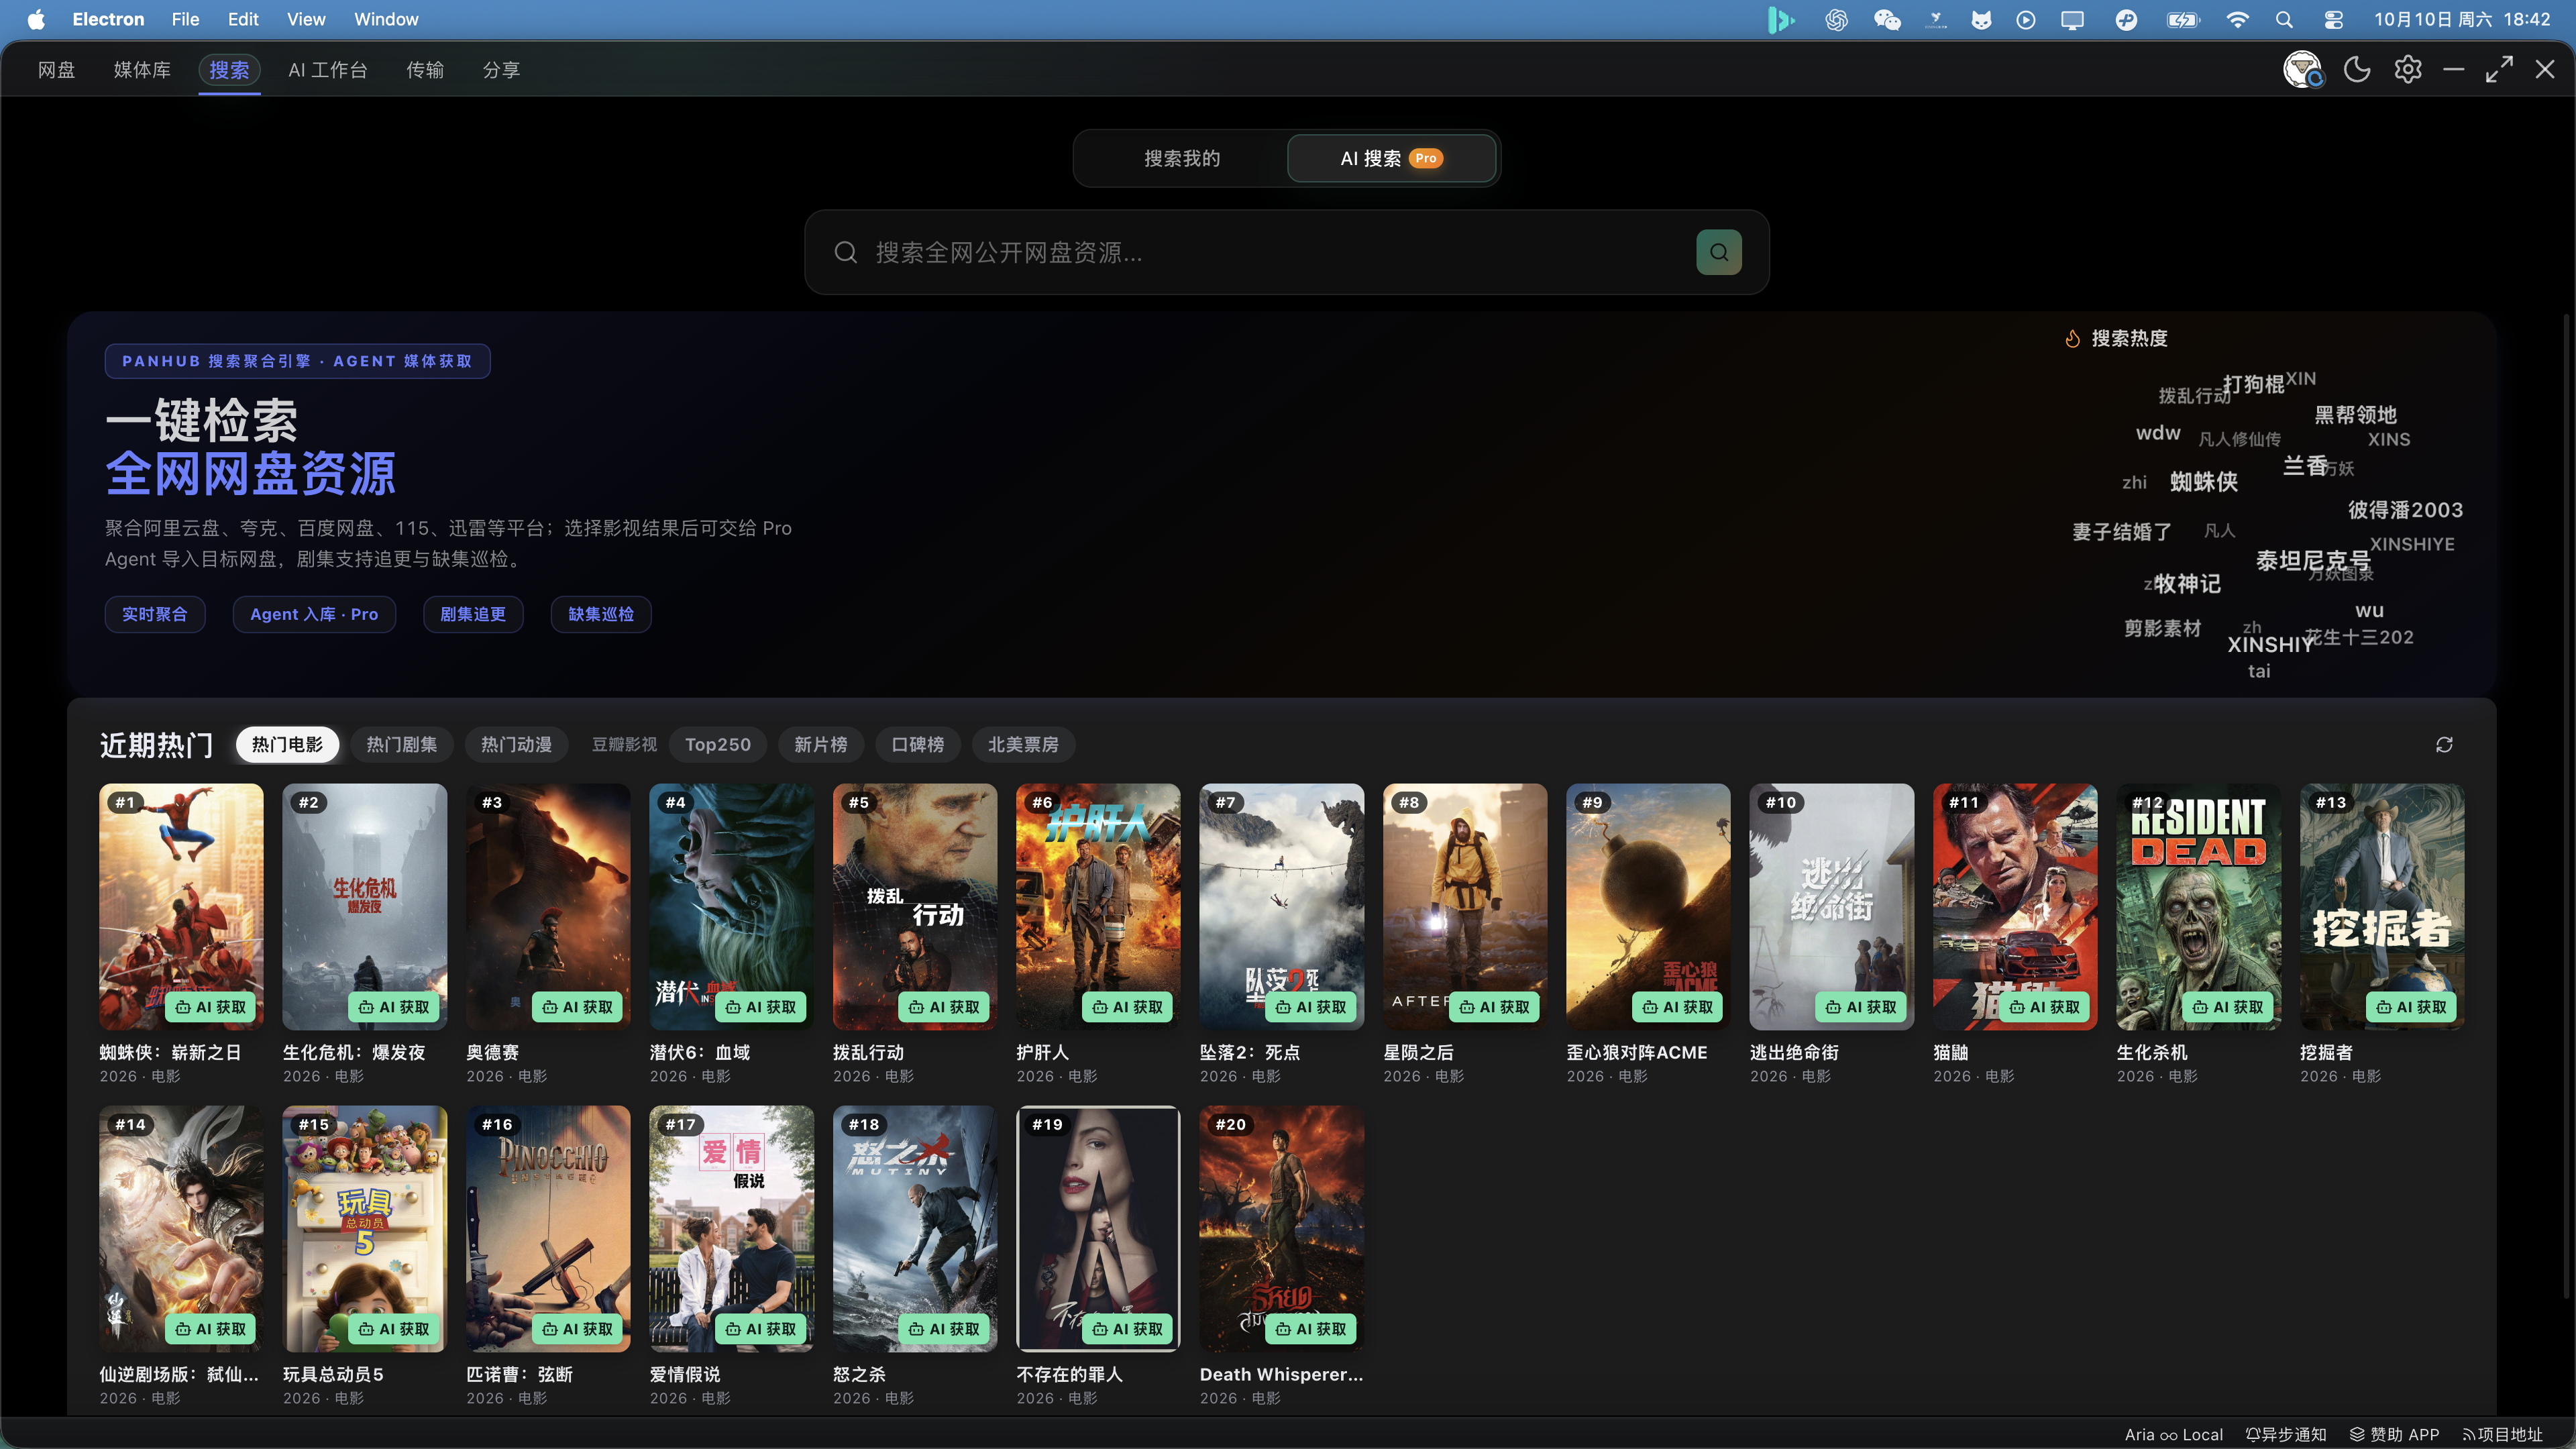This screenshot has height=1449, width=2576.
Task: Click 泰坦尼克号 in search heat cloud
Action: [2313, 560]
